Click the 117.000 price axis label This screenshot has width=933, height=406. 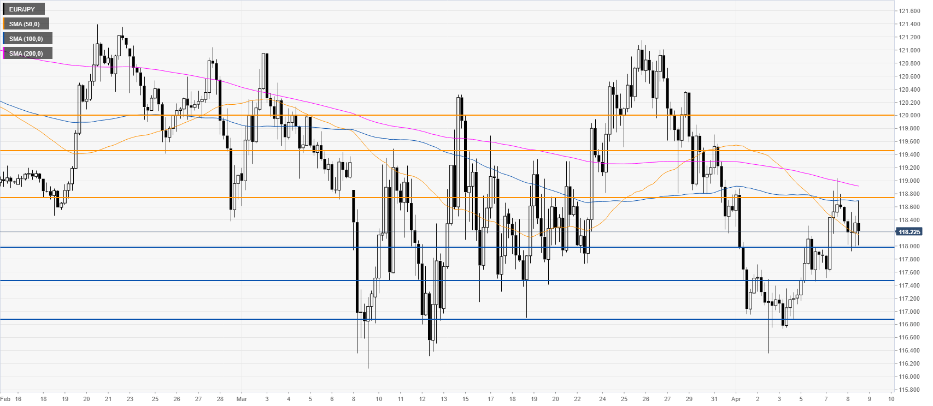(x=909, y=312)
